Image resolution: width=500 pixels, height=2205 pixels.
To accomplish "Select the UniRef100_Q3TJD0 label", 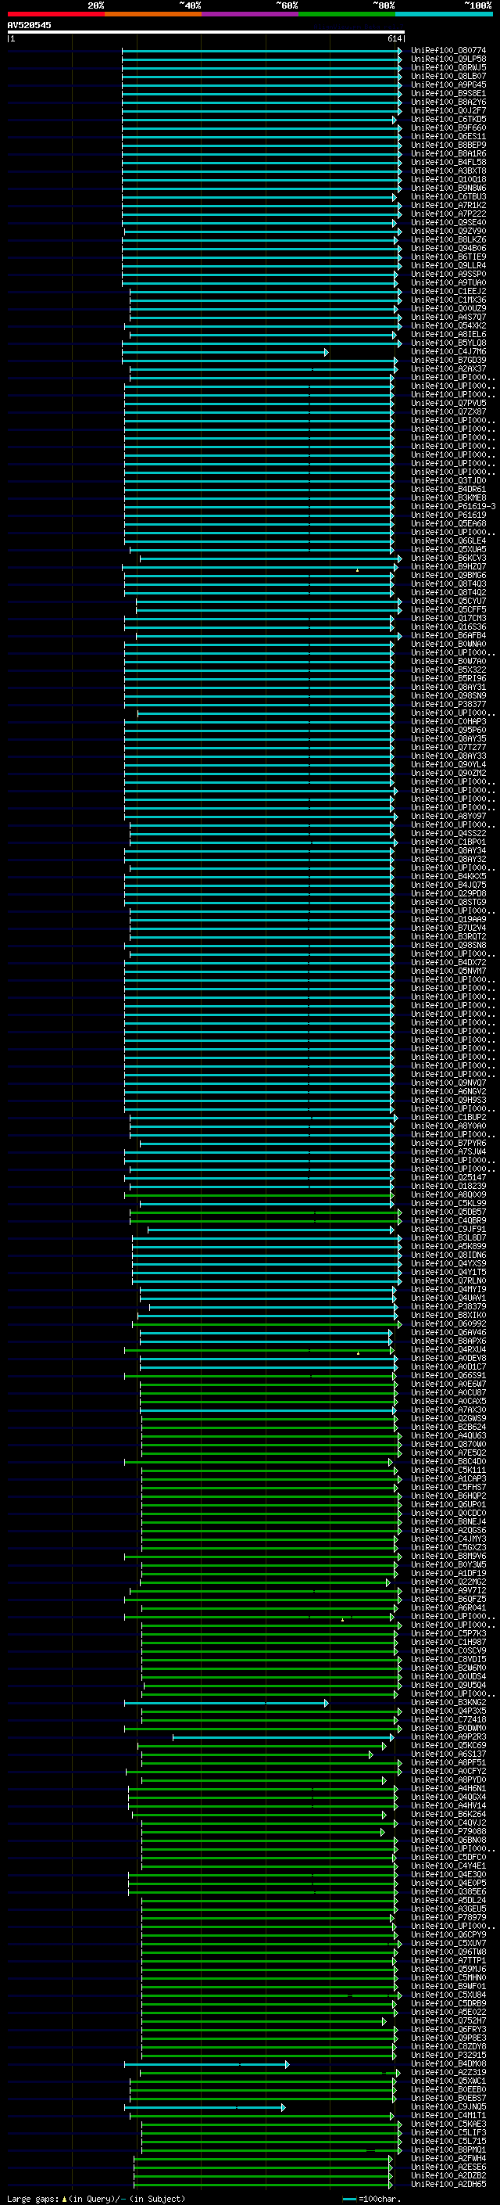I will point(448,481).
